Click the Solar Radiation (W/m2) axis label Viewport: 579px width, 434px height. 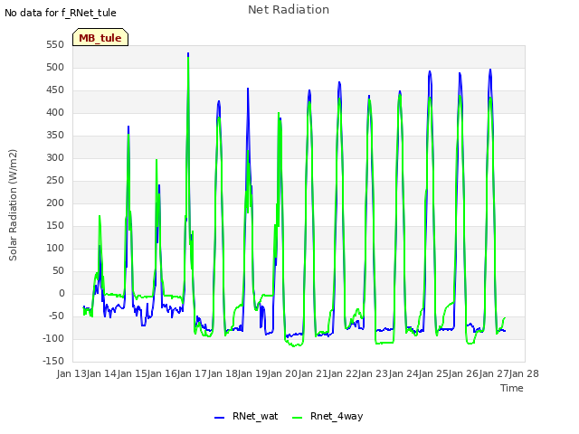click(13, 205)
